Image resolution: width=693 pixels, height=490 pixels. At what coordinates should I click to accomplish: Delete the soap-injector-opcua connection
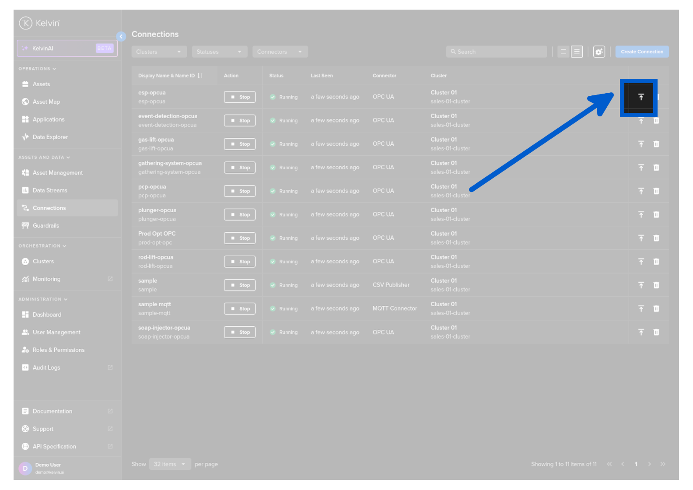tap(656, 332)
